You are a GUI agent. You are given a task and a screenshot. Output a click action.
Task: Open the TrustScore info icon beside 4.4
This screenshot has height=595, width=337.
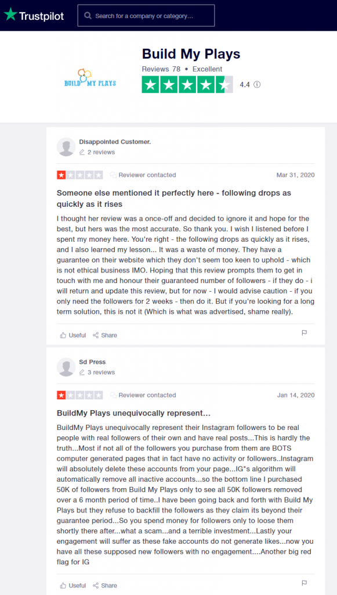(257, 85)
